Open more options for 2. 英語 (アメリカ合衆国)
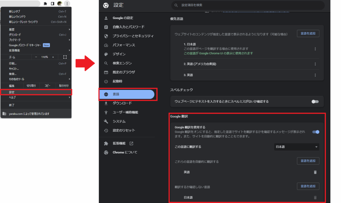This screenshot has height=203, width=341. pyautogui.click(x=315, y=64)
